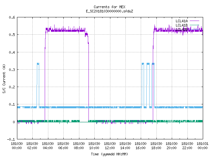
Task: Click the y-axis tick value 0.1
Action: (x=12, y=104)
